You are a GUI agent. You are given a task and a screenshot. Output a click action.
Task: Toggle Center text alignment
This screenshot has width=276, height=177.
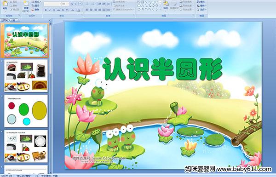(91, 10)
